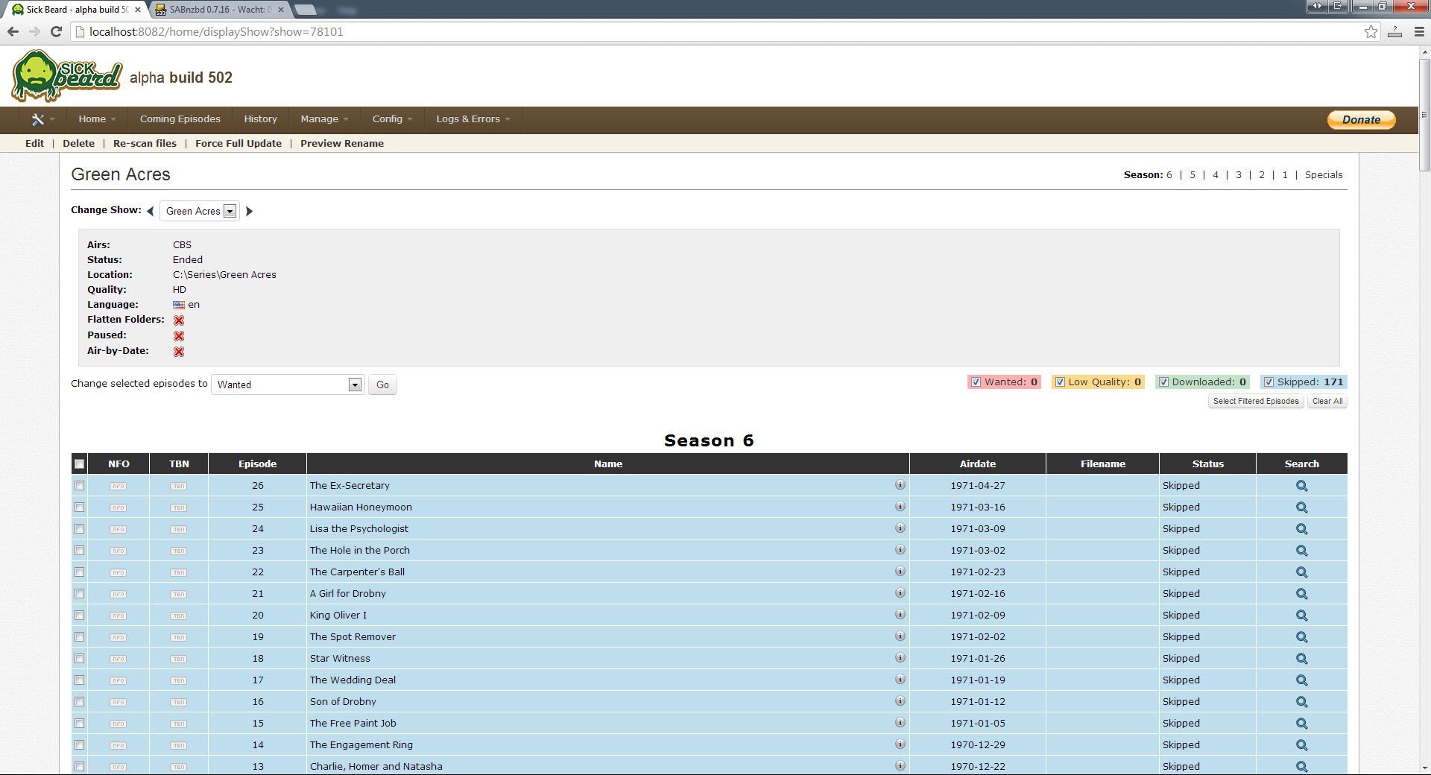Check episode 20 King Oliver I checkbox
This screenshot has width=1431, height=775.
click(x=80, y=616)
